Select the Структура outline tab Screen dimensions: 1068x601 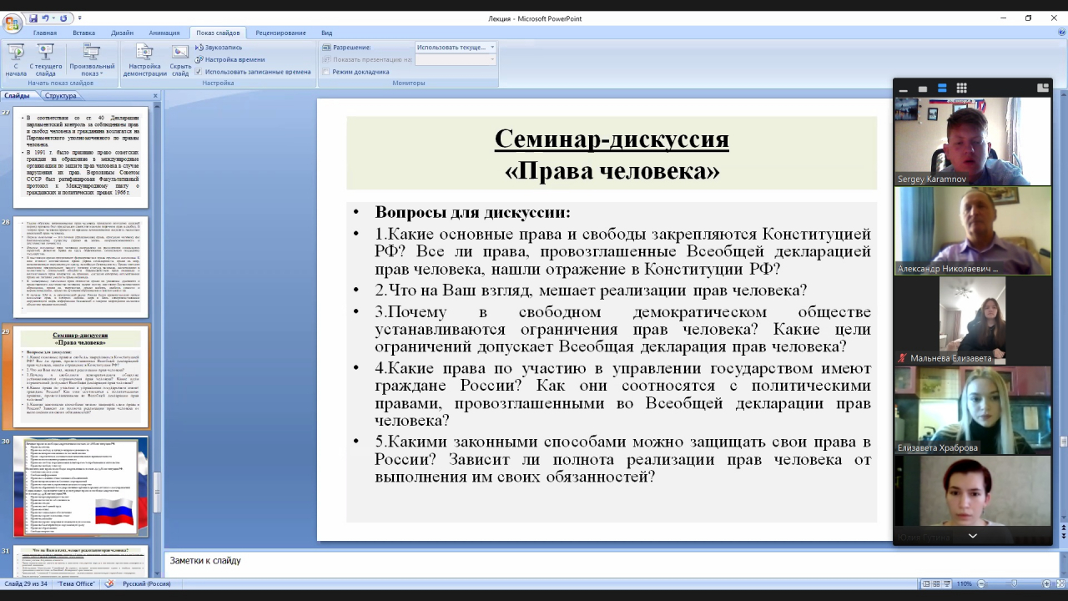(61, 95)
